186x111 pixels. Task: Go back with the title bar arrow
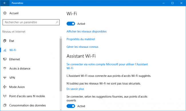point(5,3)
